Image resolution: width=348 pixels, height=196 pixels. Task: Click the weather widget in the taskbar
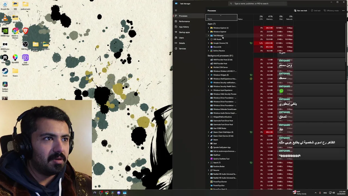299,193
